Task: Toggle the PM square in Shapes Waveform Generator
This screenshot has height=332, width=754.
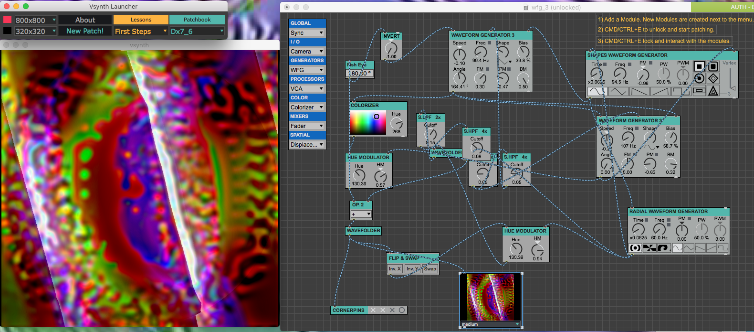Action: [650, 63]
